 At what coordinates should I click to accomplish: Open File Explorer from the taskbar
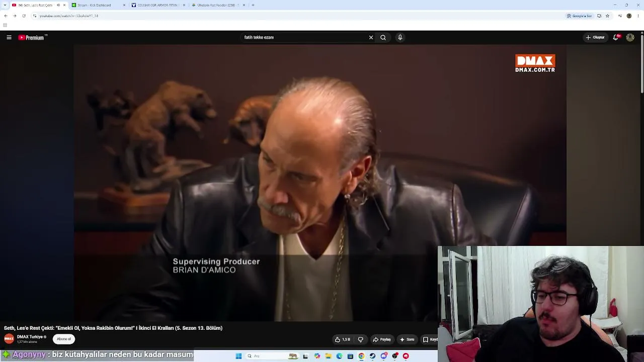point(328,356)
